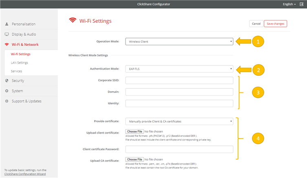Open the English language selector
Image resolution: width=307 pixels, height=178 pixels.
[289, 4]
